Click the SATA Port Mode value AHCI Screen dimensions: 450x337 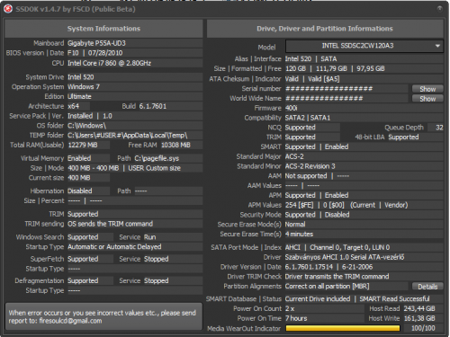coord(292,247)
